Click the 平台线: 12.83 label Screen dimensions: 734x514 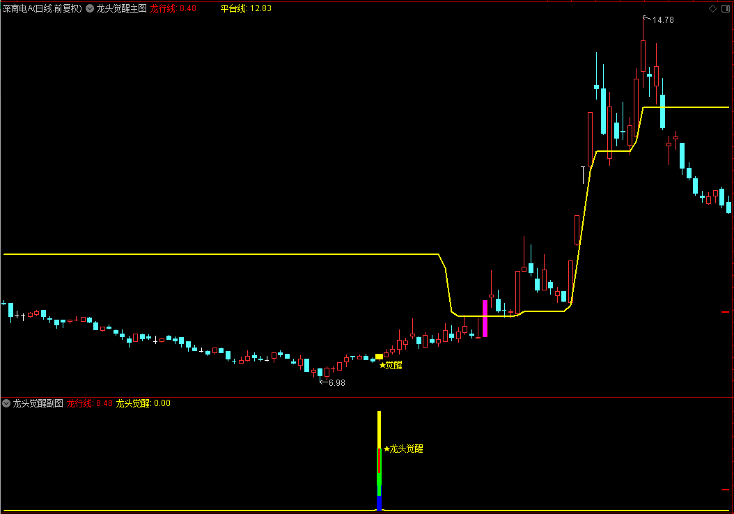point(246,8)
